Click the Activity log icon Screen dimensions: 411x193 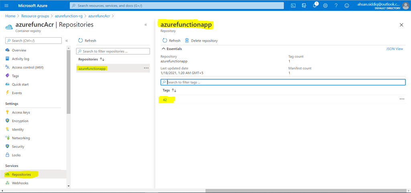(x=8, y=59)
